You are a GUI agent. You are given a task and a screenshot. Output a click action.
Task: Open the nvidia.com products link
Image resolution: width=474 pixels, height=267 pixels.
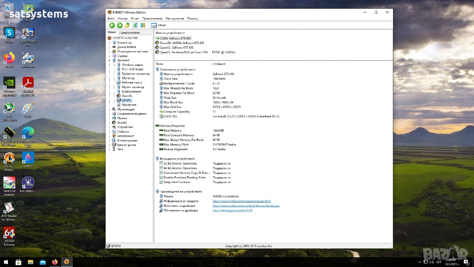pos(241,201)
